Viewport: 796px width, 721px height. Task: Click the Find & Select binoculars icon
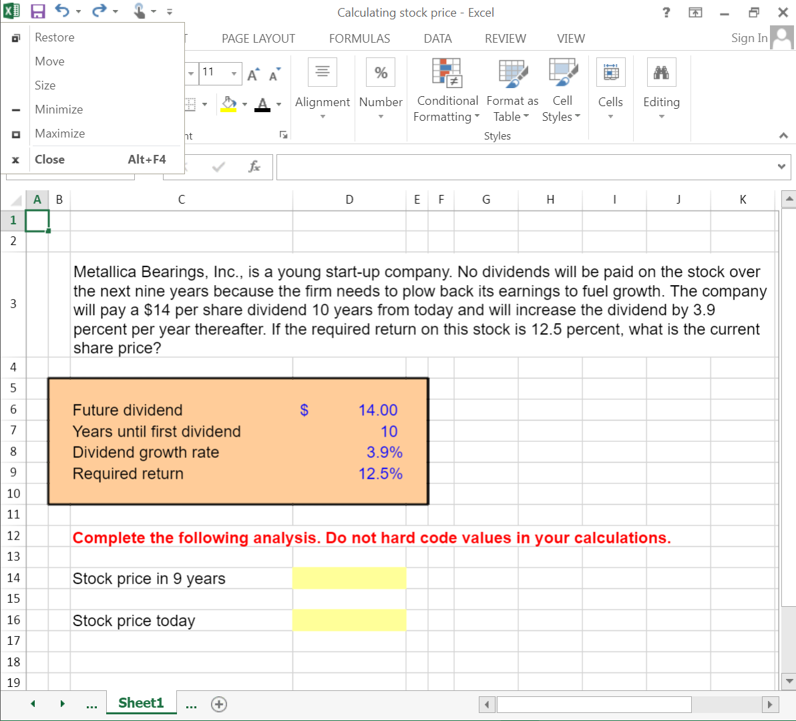click(661, 71)
